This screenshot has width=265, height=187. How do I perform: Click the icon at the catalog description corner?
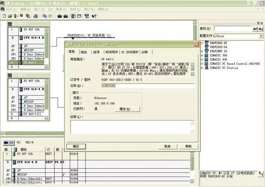[x=261, y=173]
